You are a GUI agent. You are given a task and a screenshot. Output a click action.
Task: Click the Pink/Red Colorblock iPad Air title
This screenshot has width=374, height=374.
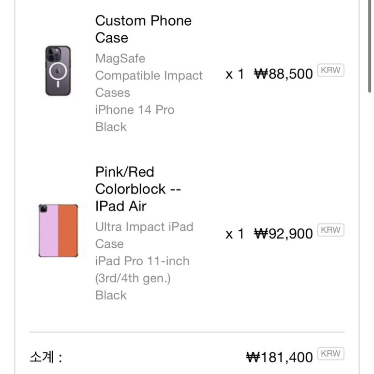click(138, 189)
